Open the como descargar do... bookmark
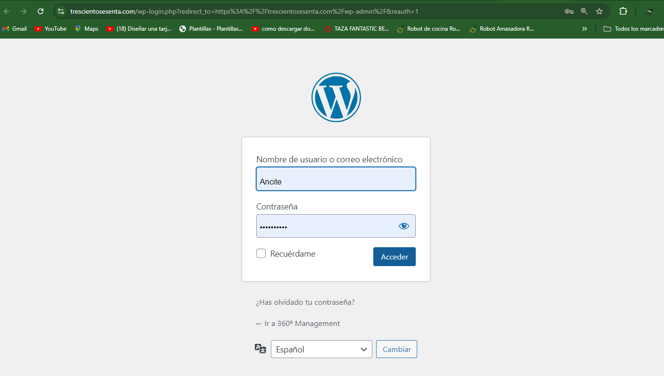This screenshot has width=664, height=376. (284, 29)
